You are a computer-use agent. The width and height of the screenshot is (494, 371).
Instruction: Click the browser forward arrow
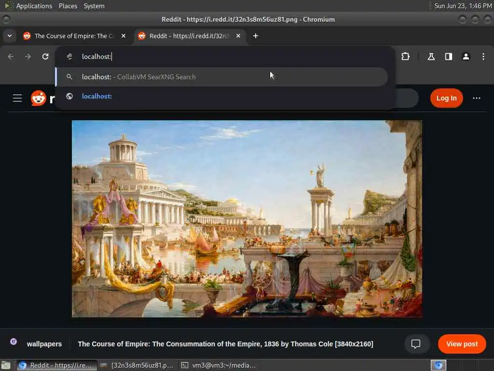[x=28, y=57]
